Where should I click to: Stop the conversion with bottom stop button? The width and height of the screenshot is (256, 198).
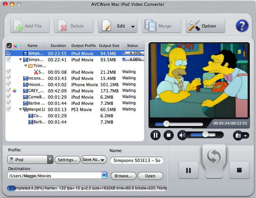[x=239, y=170]
